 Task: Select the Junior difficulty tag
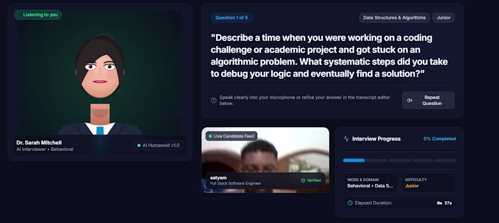(443, 18)
